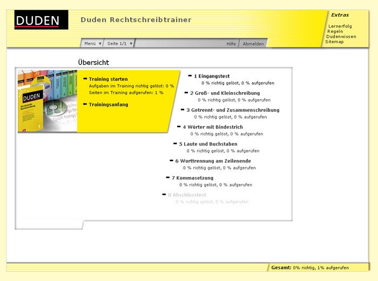The image size is (378, 281).
Task: Click the Übersicht heading
Action: [93, 63]
